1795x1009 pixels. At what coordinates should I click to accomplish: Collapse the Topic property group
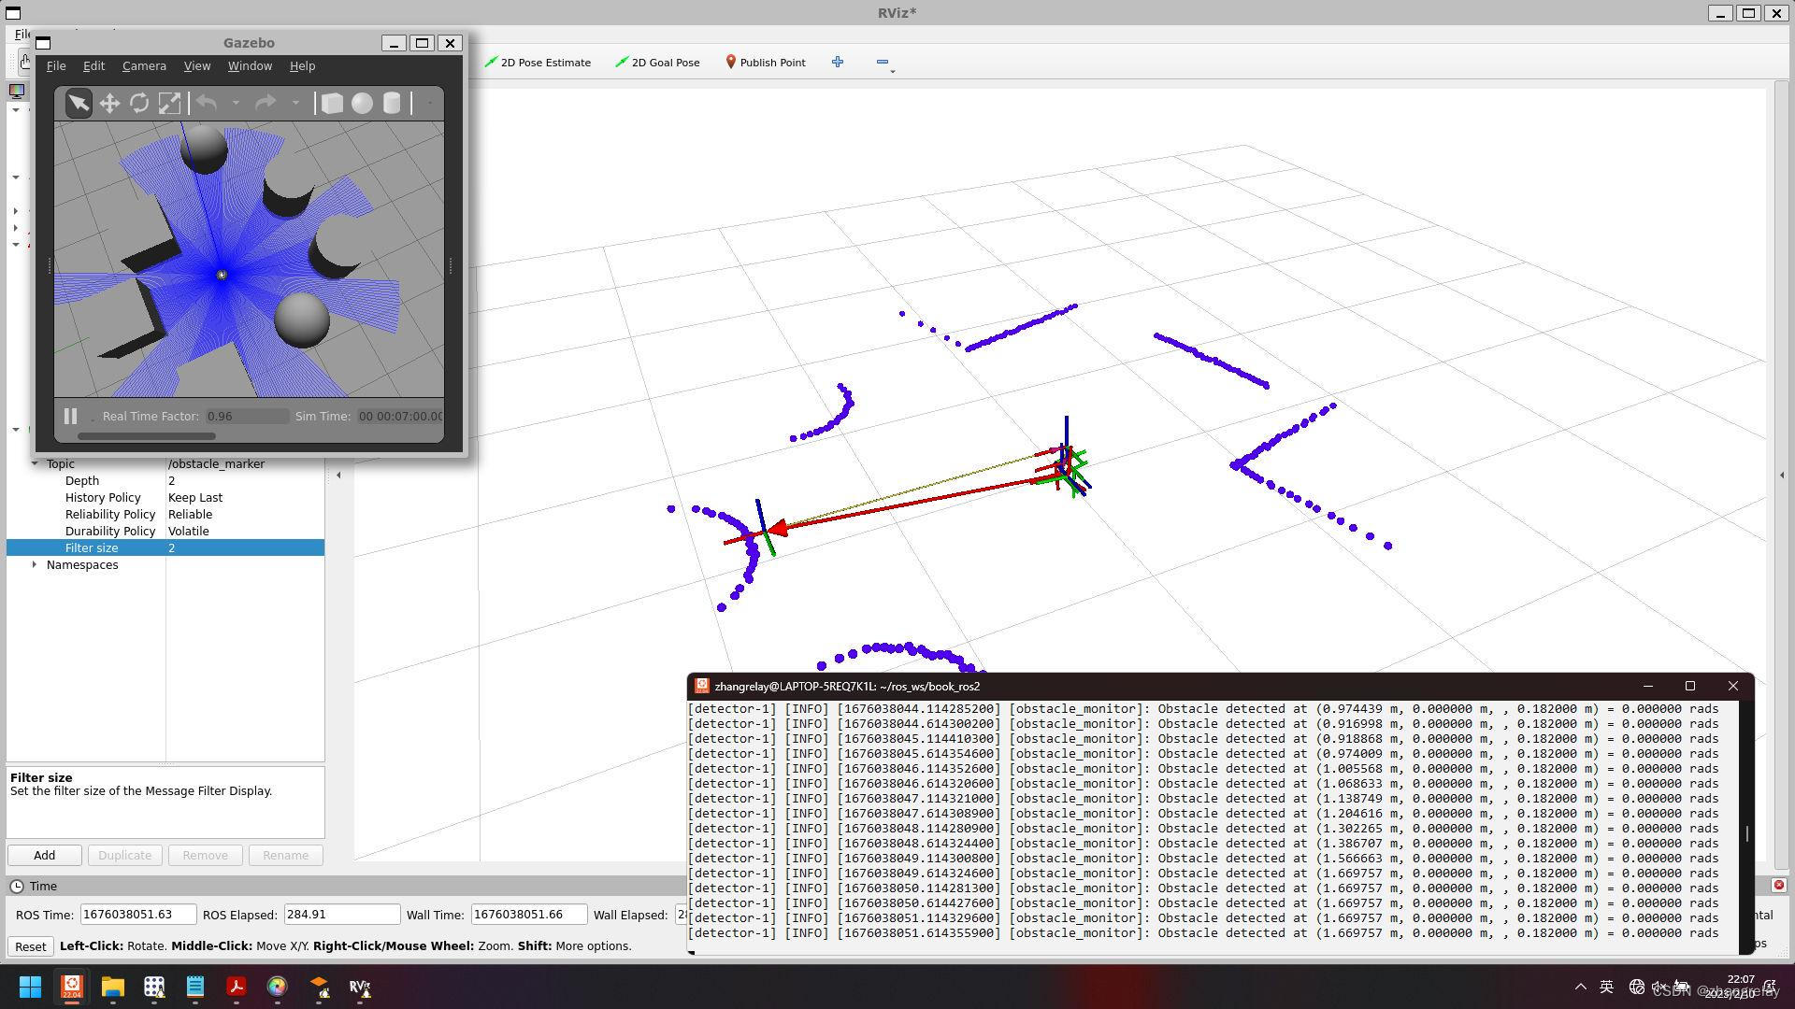[35, 464]
